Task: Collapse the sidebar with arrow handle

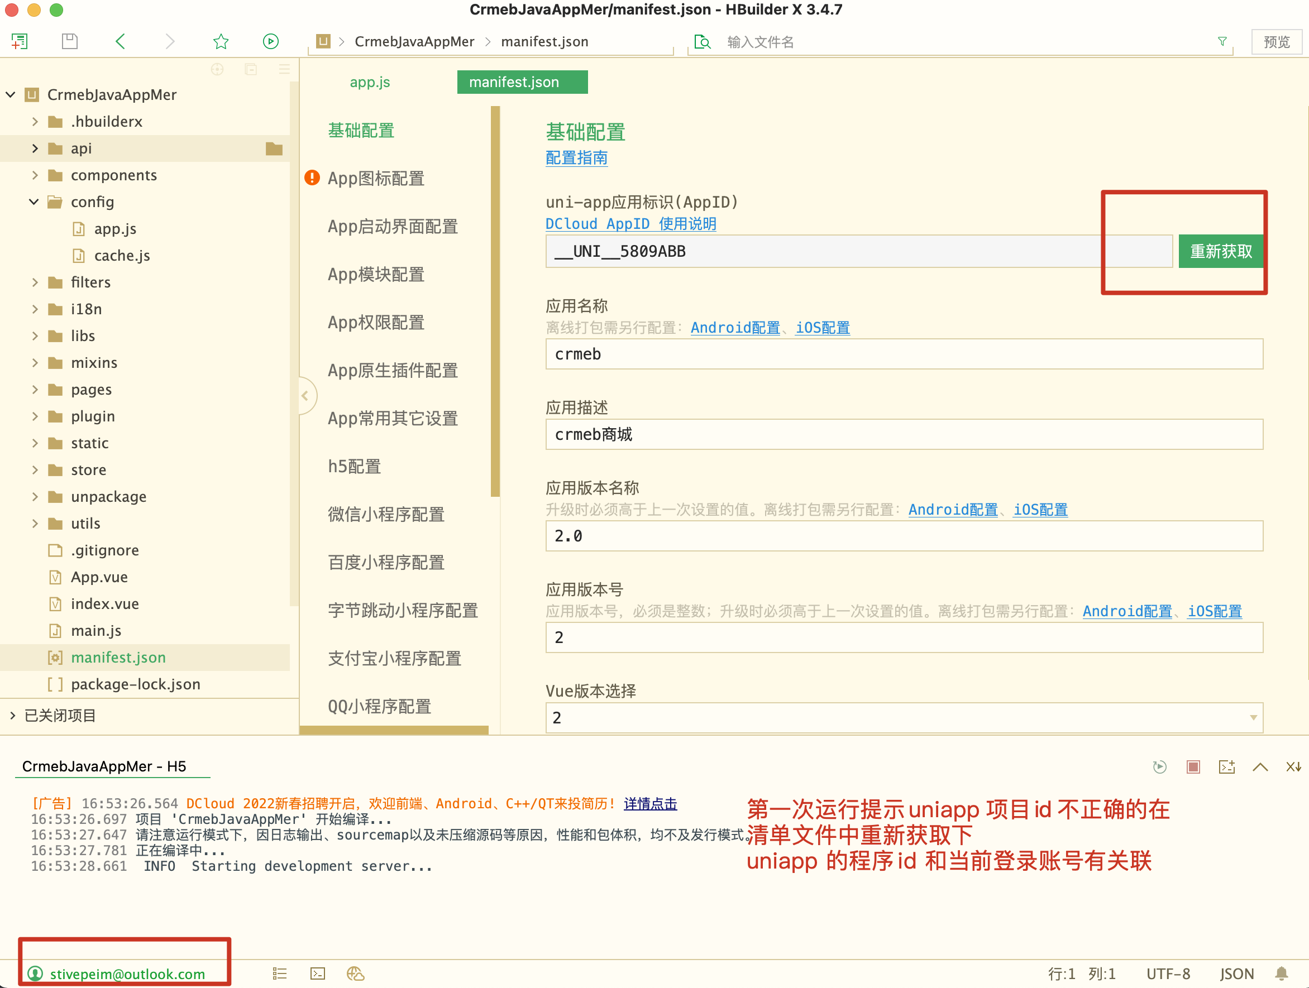Action: click(x=305, y=396)
